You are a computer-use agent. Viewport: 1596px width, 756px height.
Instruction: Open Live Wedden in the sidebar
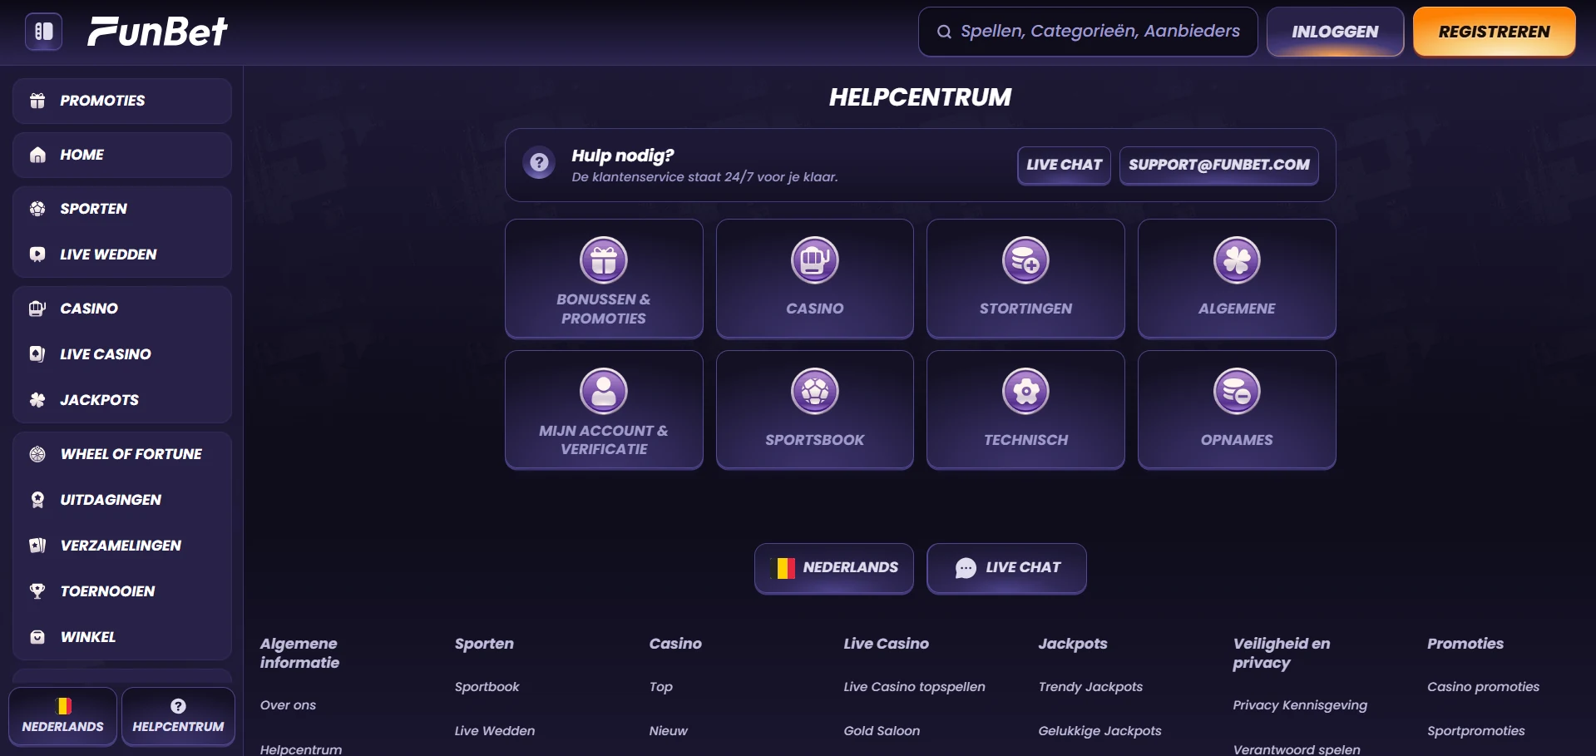coord(122,254)
